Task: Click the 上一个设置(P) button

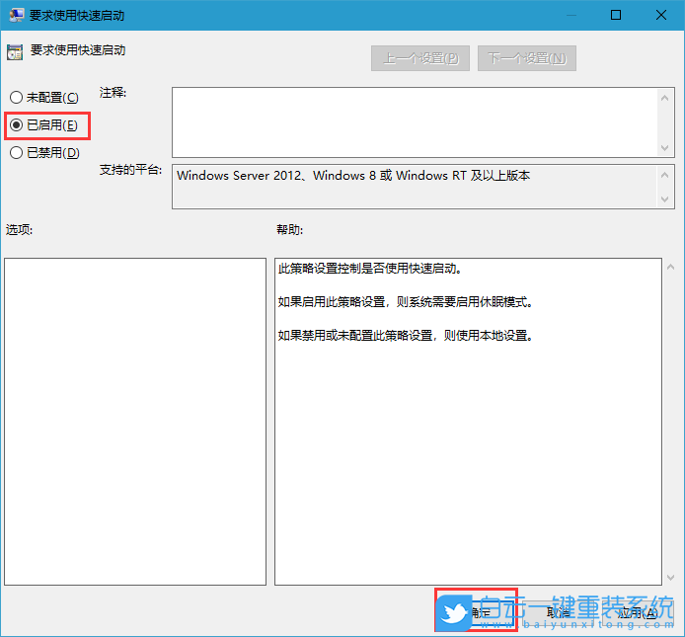Action: [x=420, y=58]
